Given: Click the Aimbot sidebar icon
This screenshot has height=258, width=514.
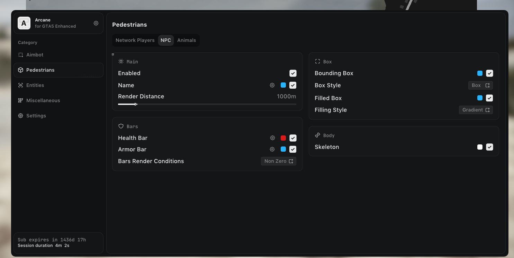Looking at the screenshot, I should [x=20, y=55].
